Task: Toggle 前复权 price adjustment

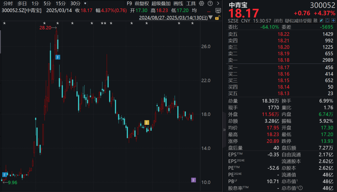Action: coord(142,3)
